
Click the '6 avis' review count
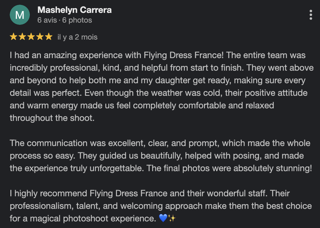pos(47,20)
